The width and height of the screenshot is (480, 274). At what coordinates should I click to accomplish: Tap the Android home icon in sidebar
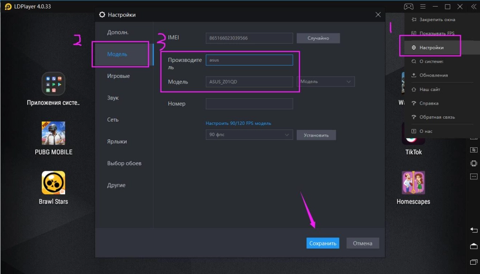473,246
